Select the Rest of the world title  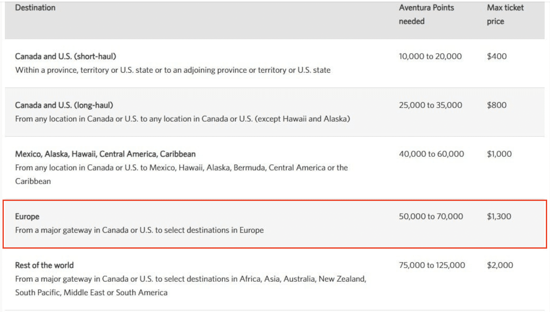point(44,265)
